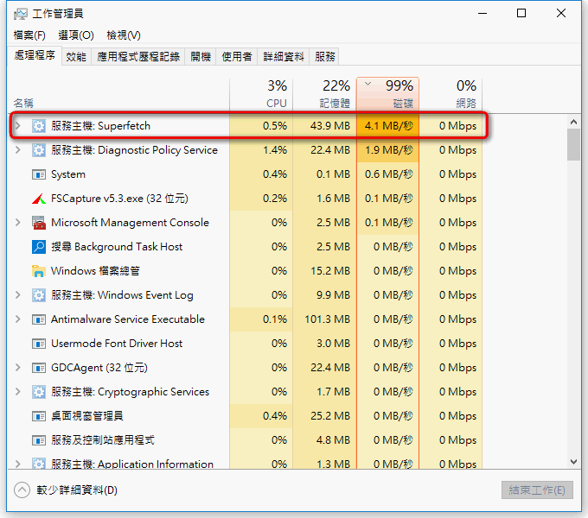Switch to the 開機 tab
The width and height of the screenshot is (588, 518).
coord(201,57)
